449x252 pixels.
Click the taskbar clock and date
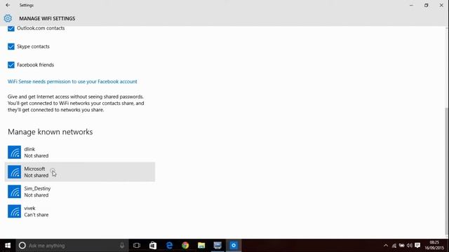tap(434, 246)
